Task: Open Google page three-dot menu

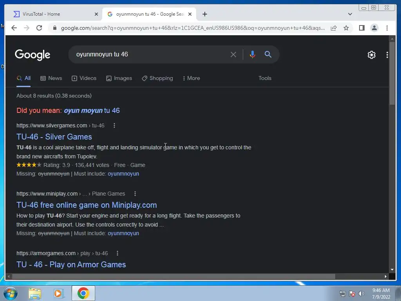Action: point(387,55)
